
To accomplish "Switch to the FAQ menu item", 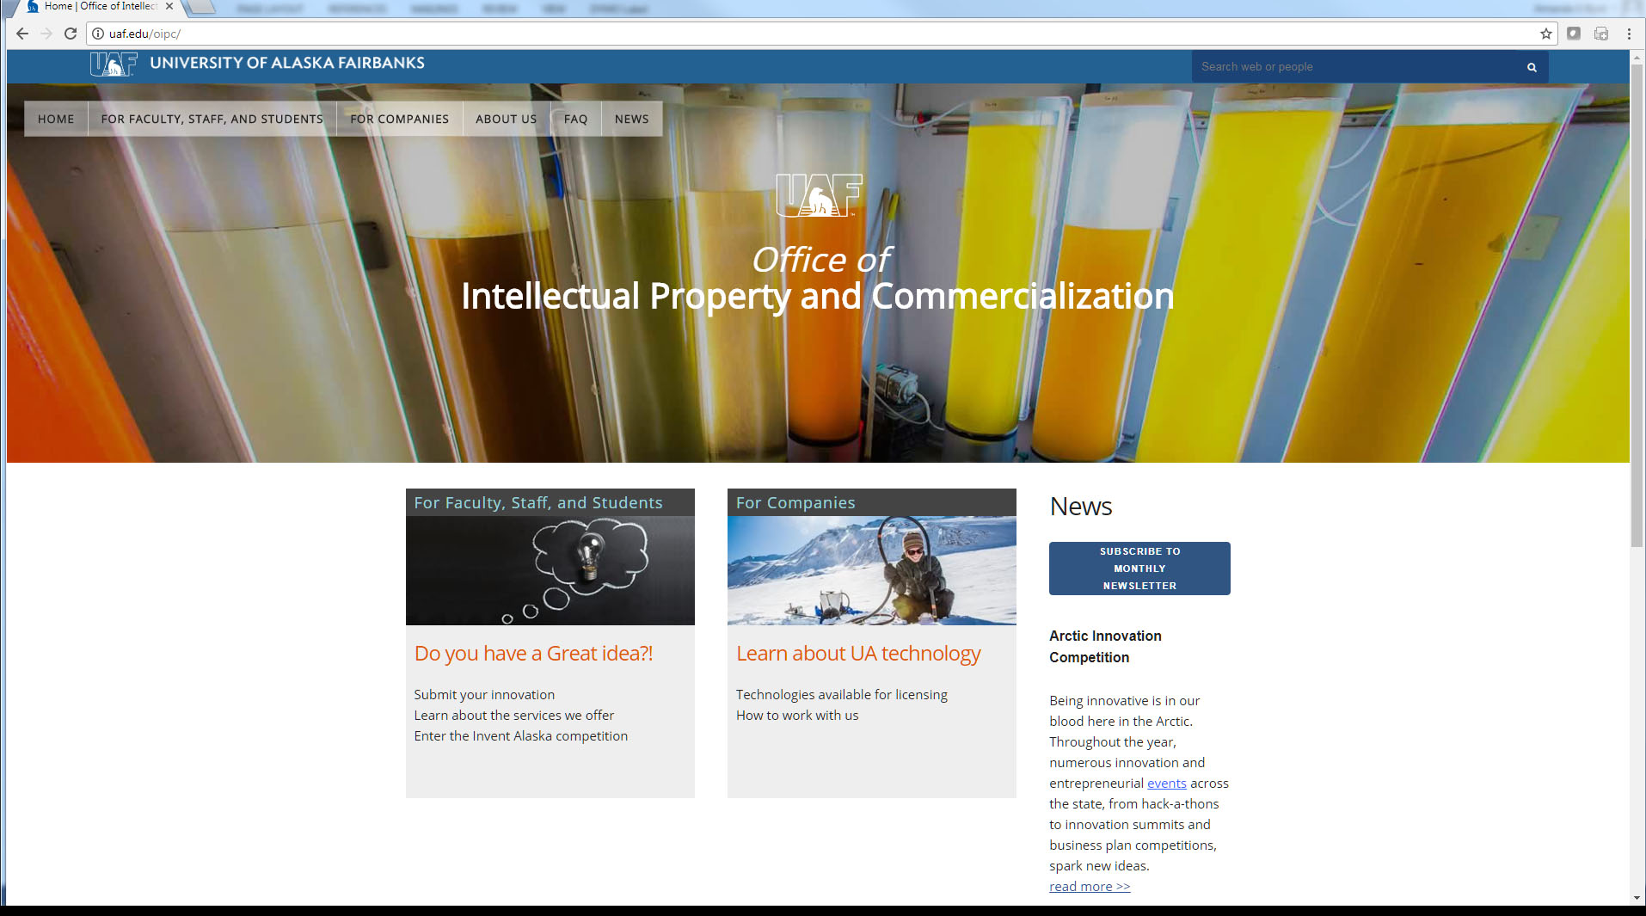I will click(x=574, y=119).
